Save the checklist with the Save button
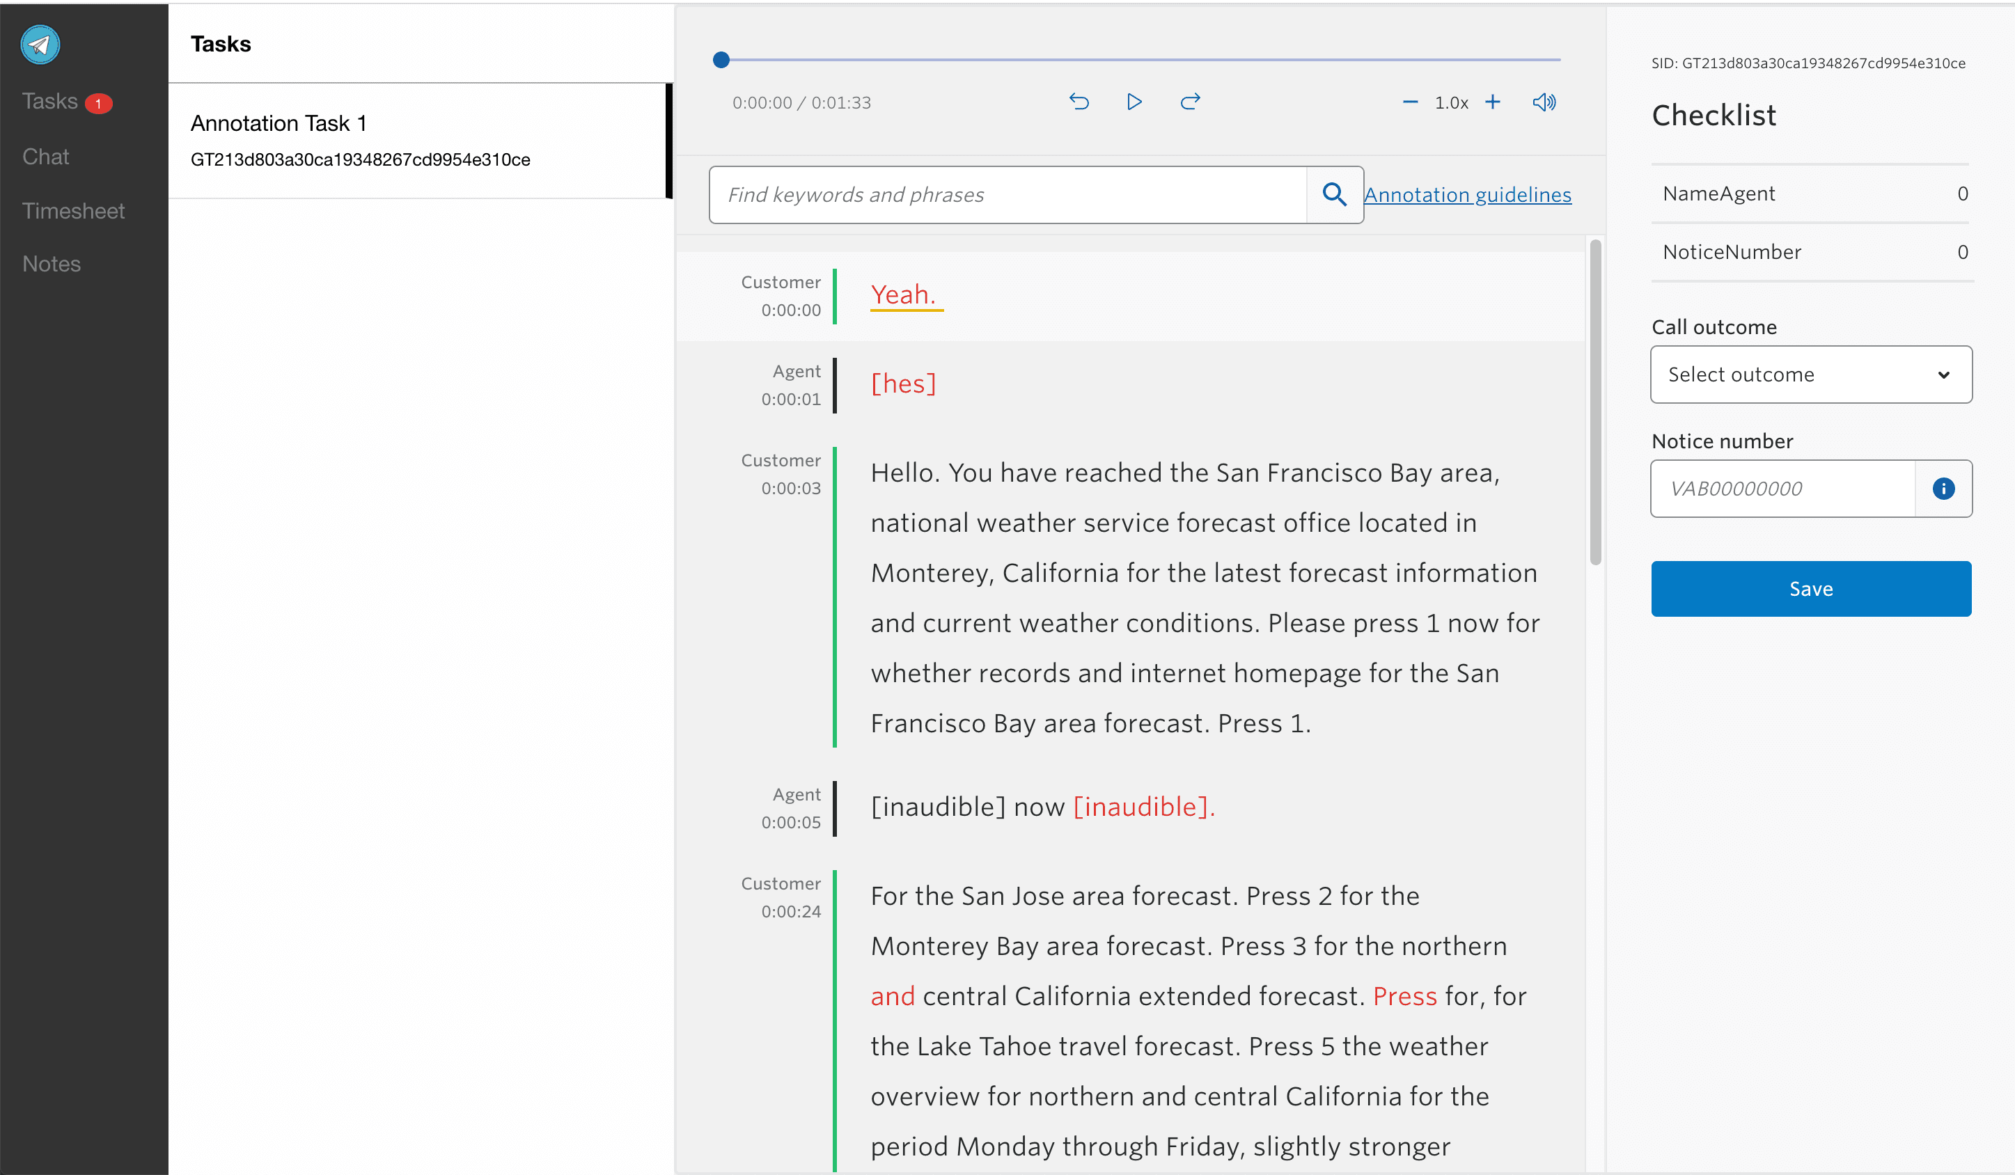The image size is (2015, 1175). 1811,588
